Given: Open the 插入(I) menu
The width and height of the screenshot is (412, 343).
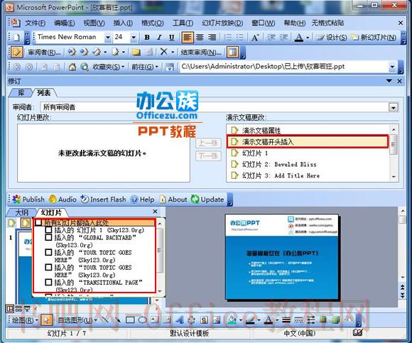Looking at the screenshot, I should click(123, 23).
